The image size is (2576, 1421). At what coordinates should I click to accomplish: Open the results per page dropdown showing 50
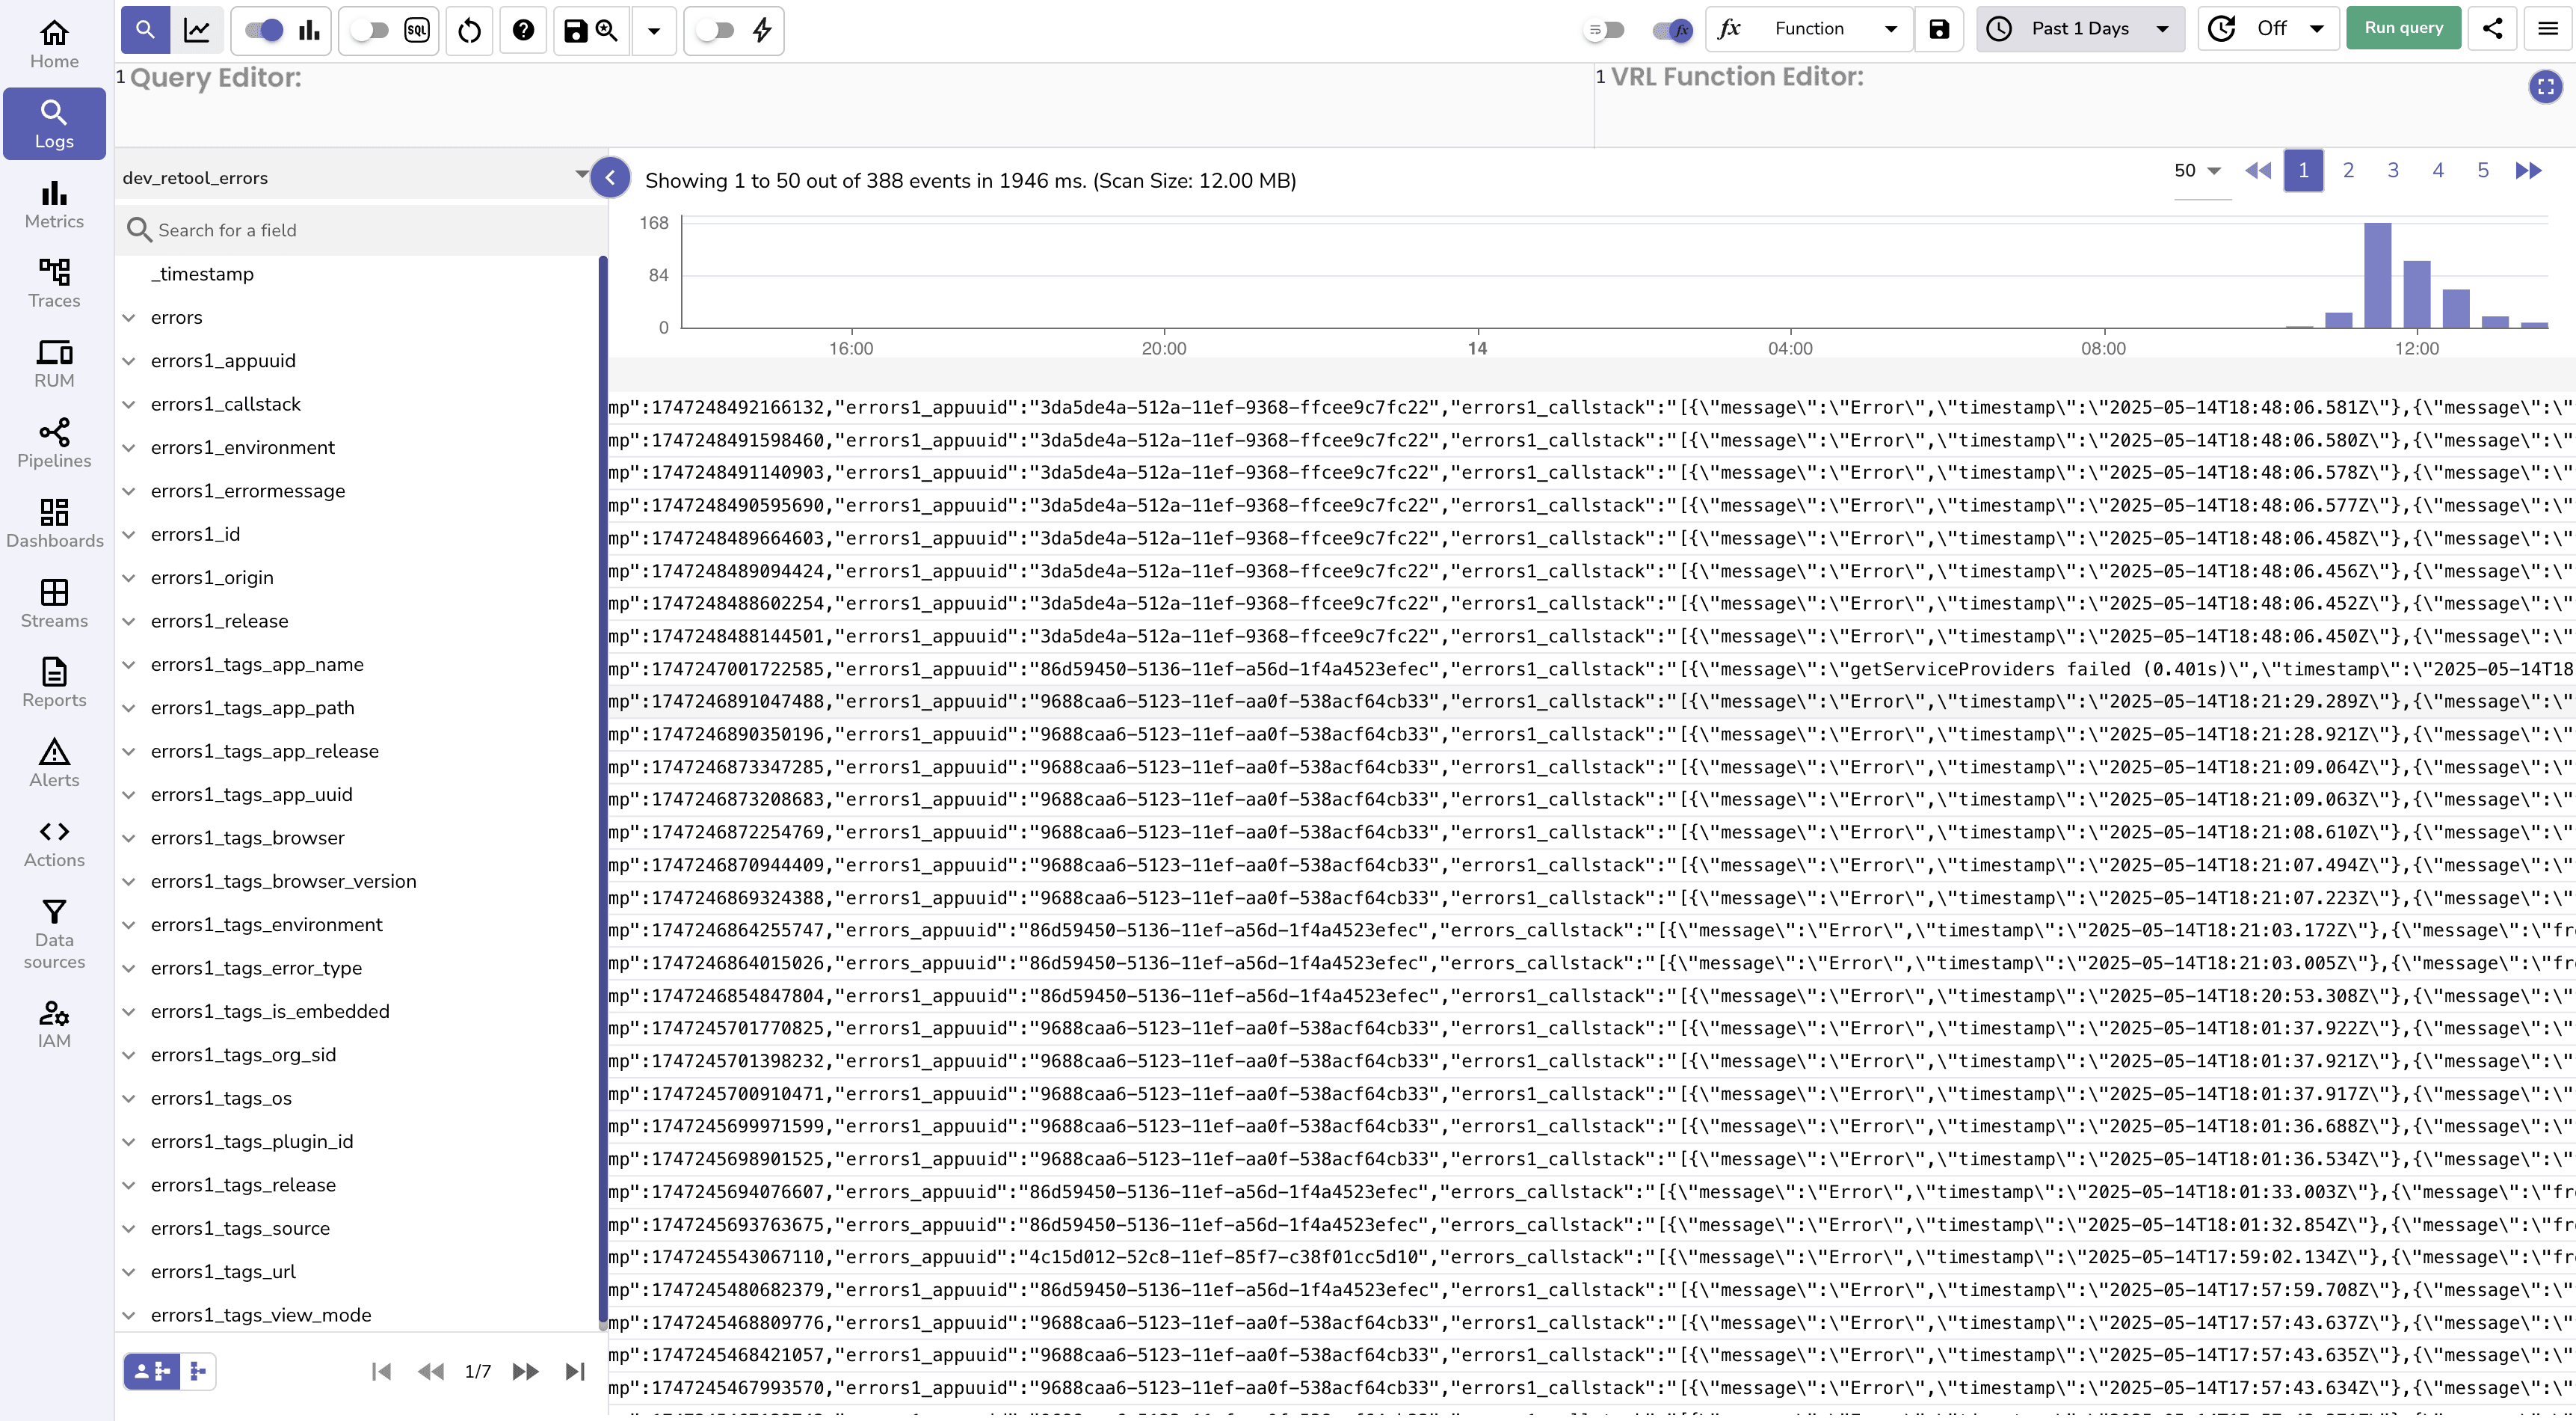[2196, 170]
